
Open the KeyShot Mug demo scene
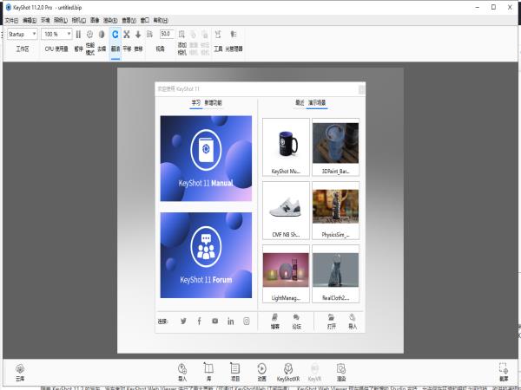[x=286, y=147]
